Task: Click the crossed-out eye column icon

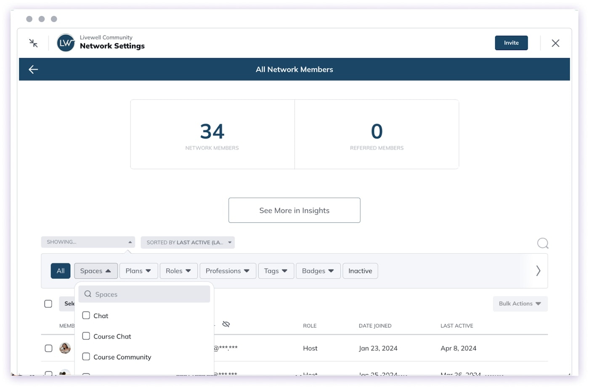Action: coord(226,324)
